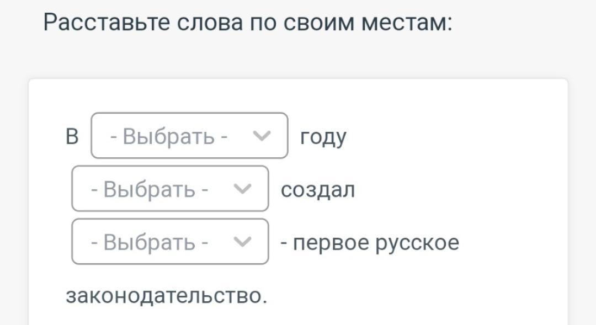Click the word "местам:" in the heading
Screen dimensions: 596x325
tap(407, 23)
